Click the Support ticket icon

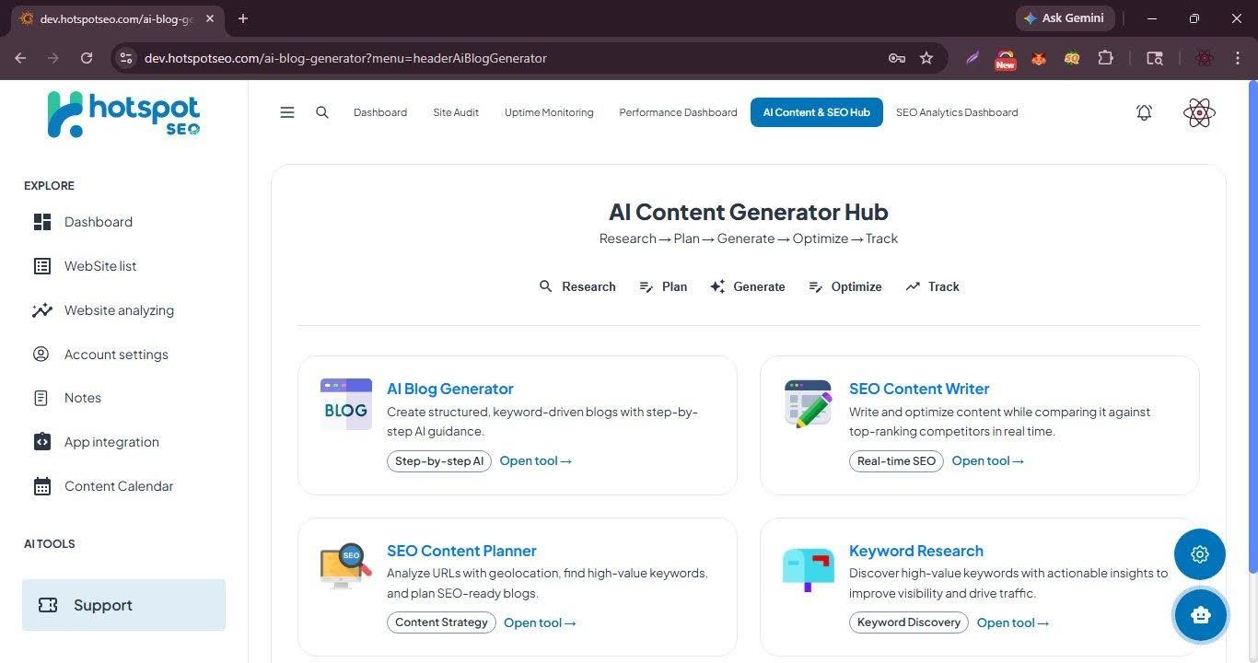pyautogui.click(x=48, y=605)
